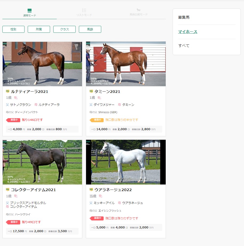Click 募集総額 3,500 万円 value
Viewport: 244px width, 246px height.
tap(60, 231)
